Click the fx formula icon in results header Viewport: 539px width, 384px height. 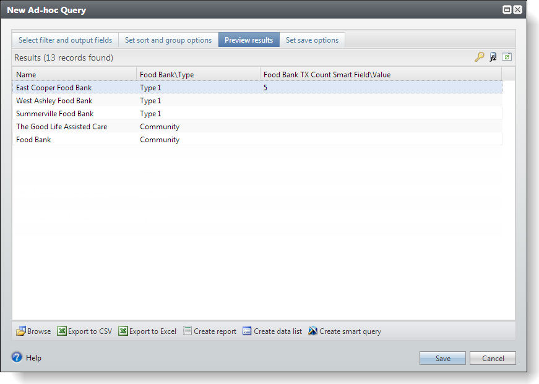pos(493,57)
